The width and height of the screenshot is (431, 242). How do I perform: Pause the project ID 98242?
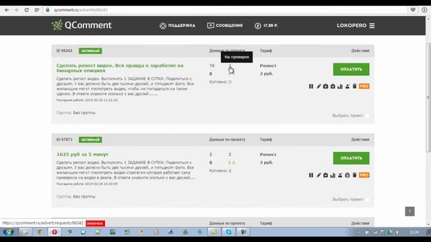click(311, 86)
